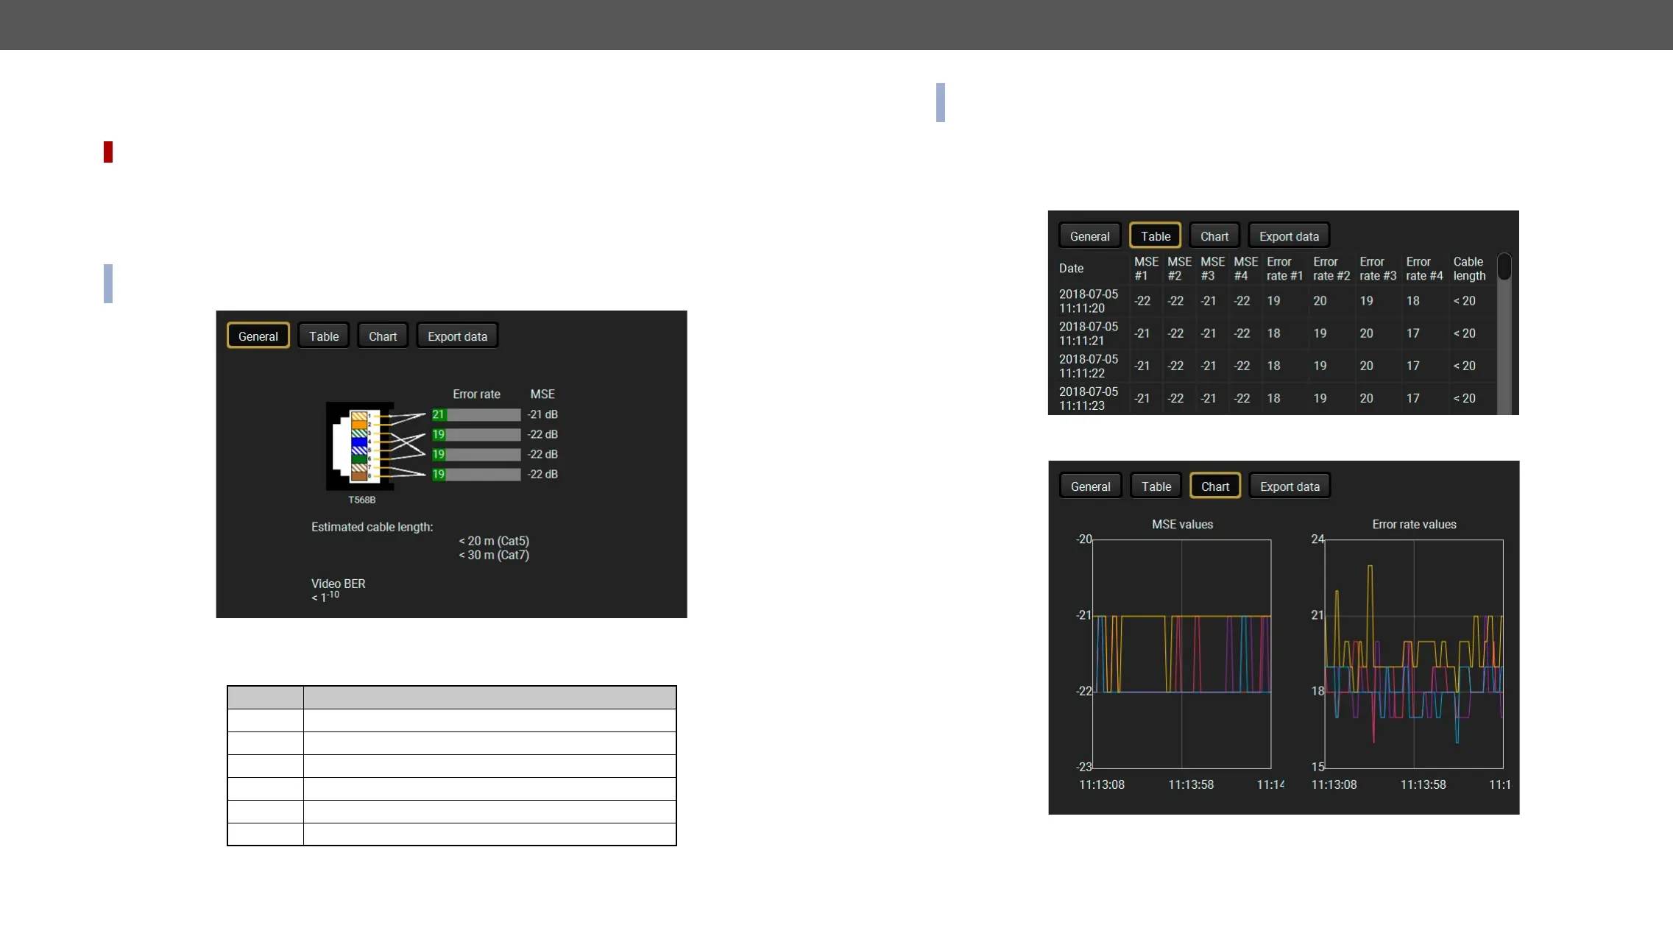Click inside the Error rate values chart
This screenshot has width=1673, height=939.
[1413, 654]
